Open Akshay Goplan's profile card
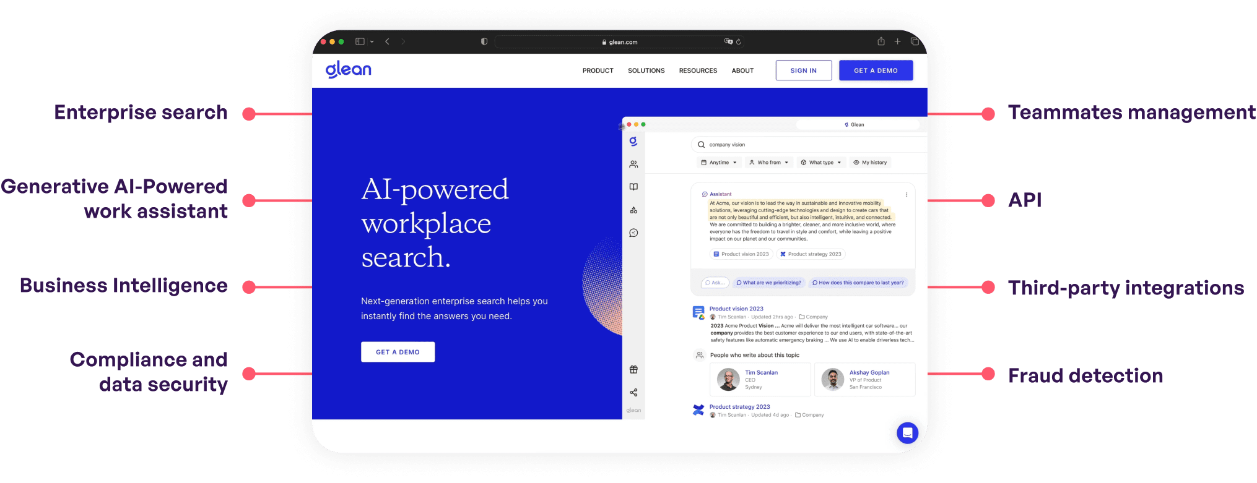The width and height of the screenshot is (1257, 483). click(x=864, y=380)
